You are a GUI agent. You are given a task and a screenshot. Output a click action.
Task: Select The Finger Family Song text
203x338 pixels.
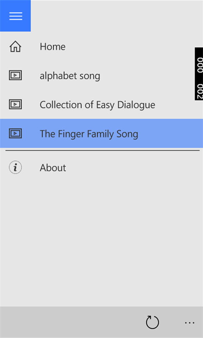(x=89, y=134)
